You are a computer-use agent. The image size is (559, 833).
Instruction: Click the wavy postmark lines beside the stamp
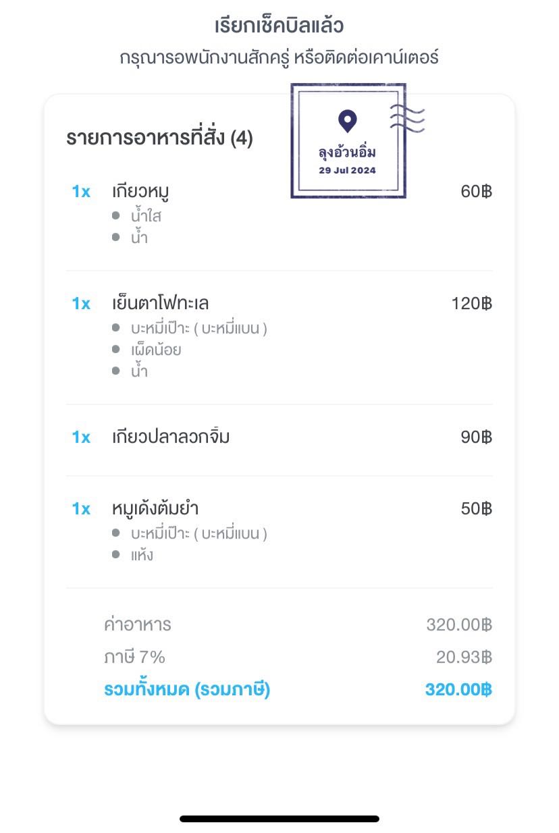407,119
